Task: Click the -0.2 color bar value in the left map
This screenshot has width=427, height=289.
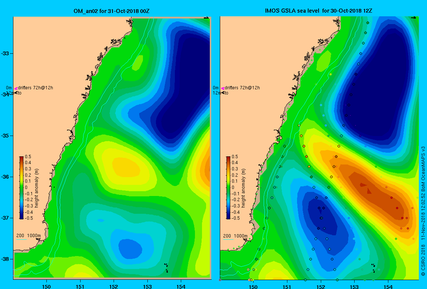Action: (29, 200)
